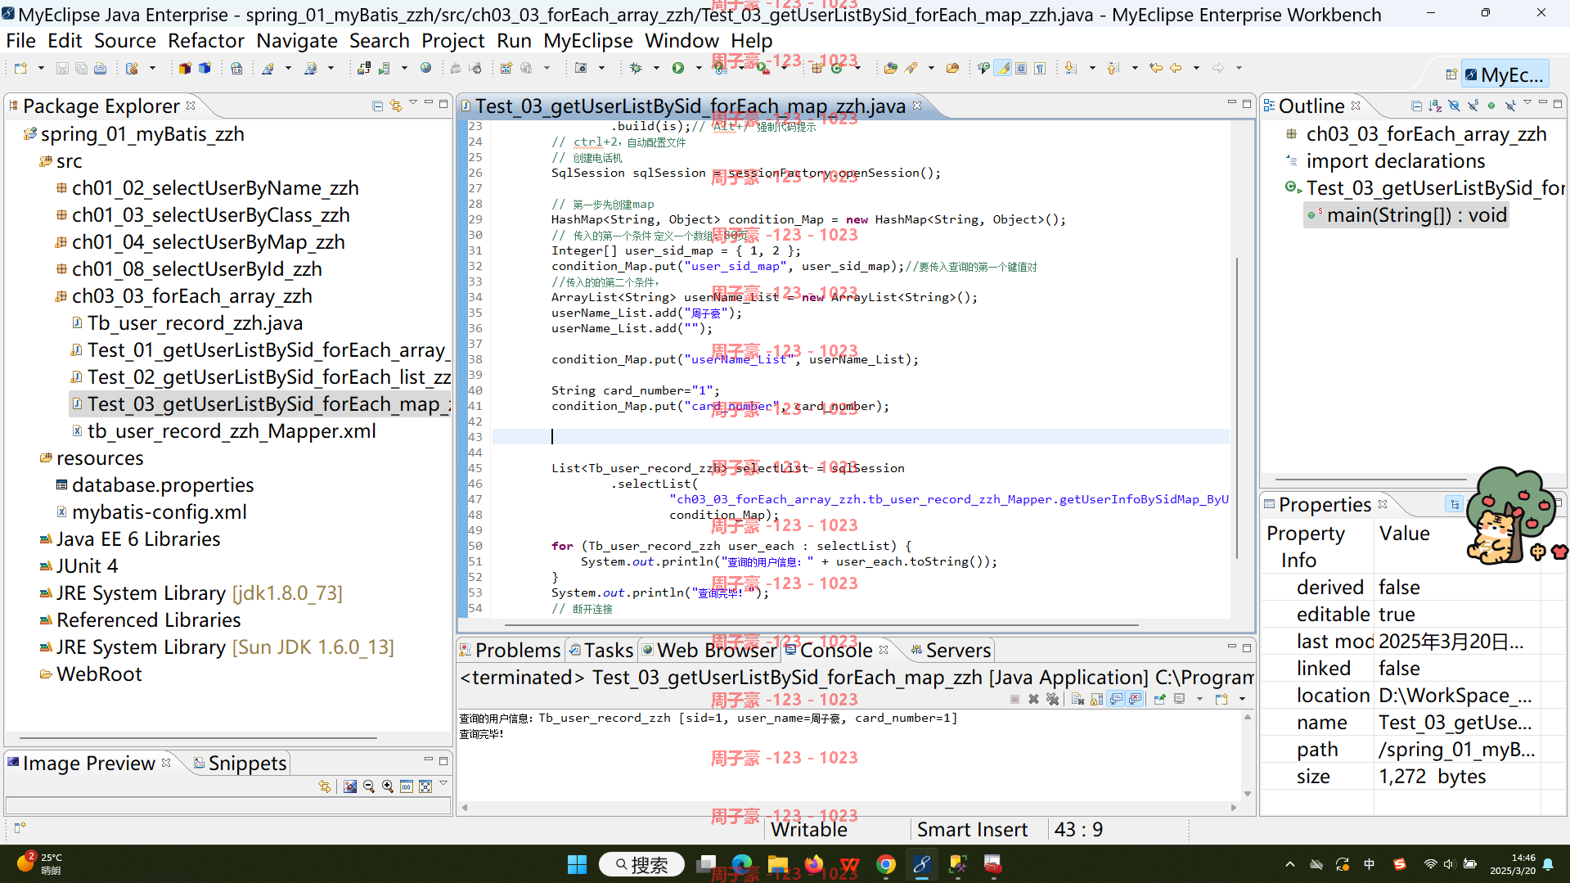Click the Windows Start button
Screen dimensions: 1570x883
pyautogui.click(x=578, y=865)
